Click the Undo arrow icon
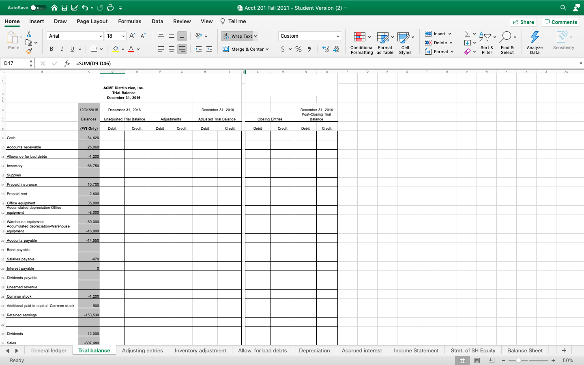Screen dimensions: 584x365 tap(85, 8)
